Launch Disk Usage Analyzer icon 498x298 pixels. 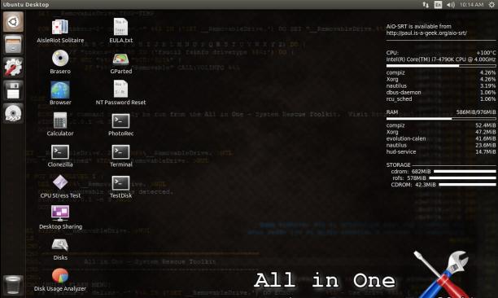click(60, 279)
